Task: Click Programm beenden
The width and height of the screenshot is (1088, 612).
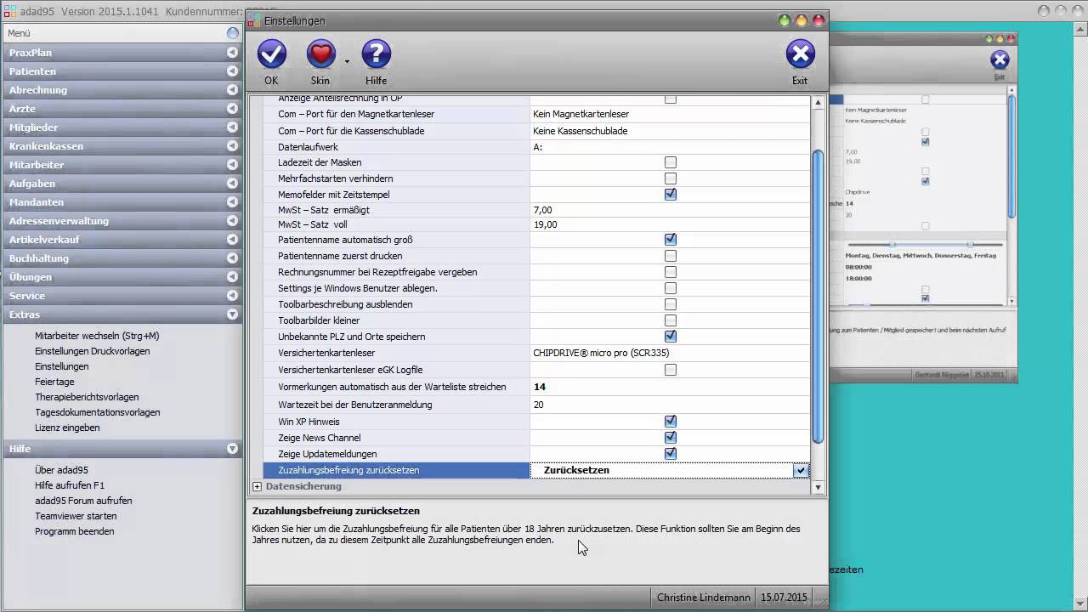Action: [x=74, y=531]
